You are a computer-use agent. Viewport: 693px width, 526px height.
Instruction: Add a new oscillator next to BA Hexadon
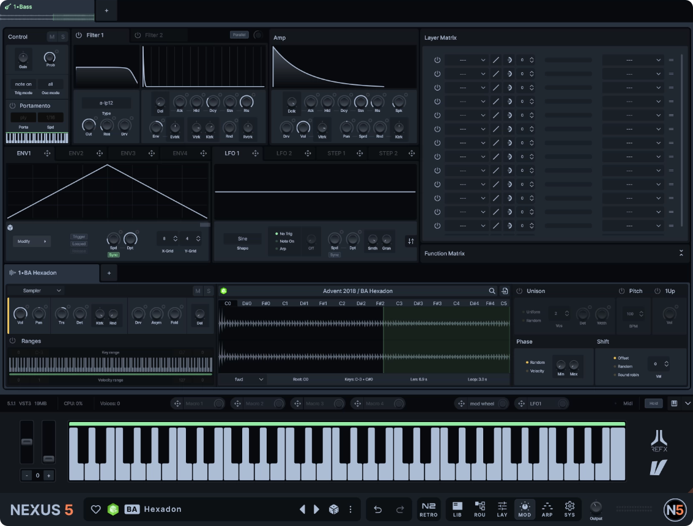[109, 273]
